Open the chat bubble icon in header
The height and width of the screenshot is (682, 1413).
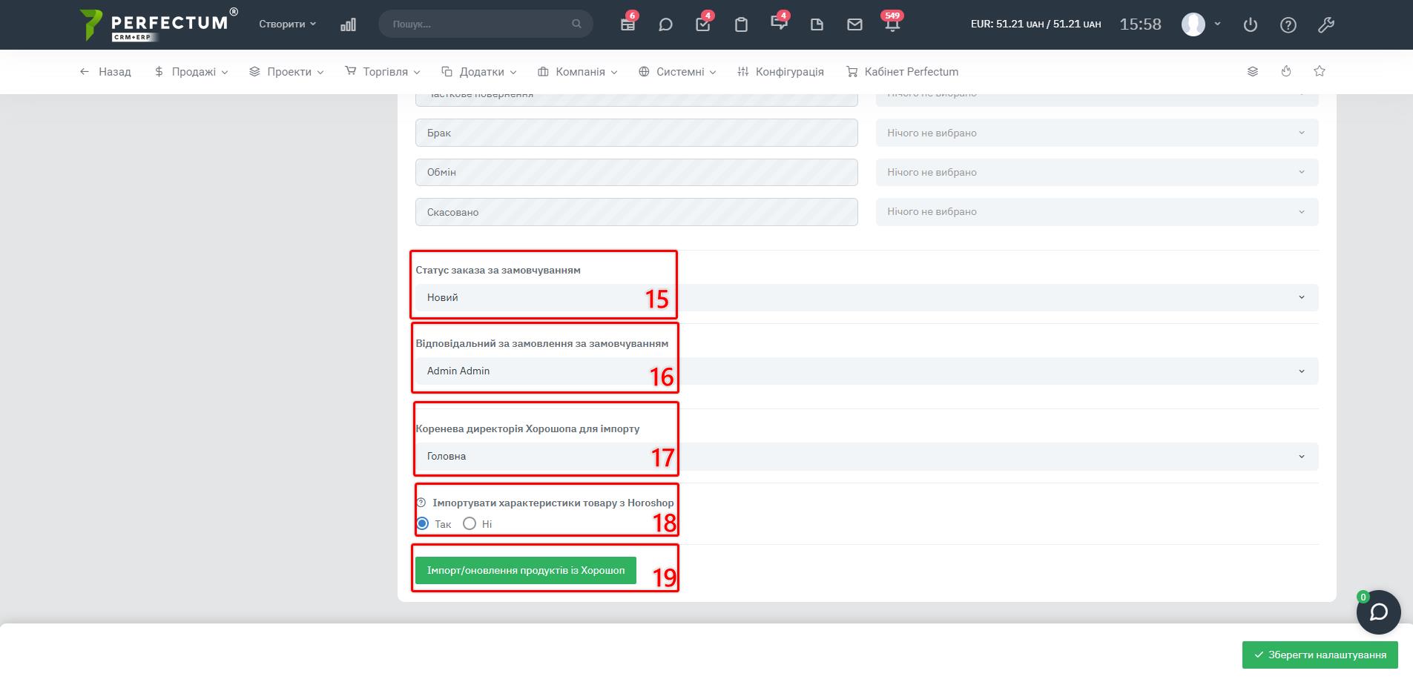pyautogui.click(x=665, y=24)
